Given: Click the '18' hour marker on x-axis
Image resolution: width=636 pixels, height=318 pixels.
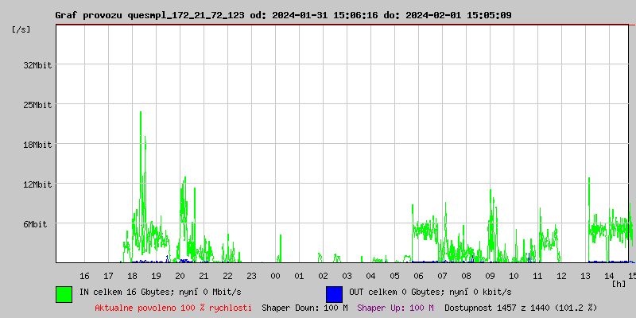Looking at the screenshot, I should click(132, 275).
